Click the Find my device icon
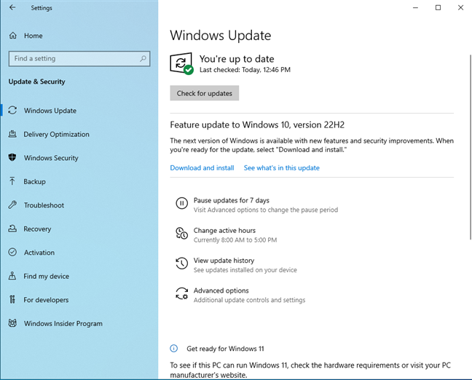The image size is (472, 380). [12, 276]
